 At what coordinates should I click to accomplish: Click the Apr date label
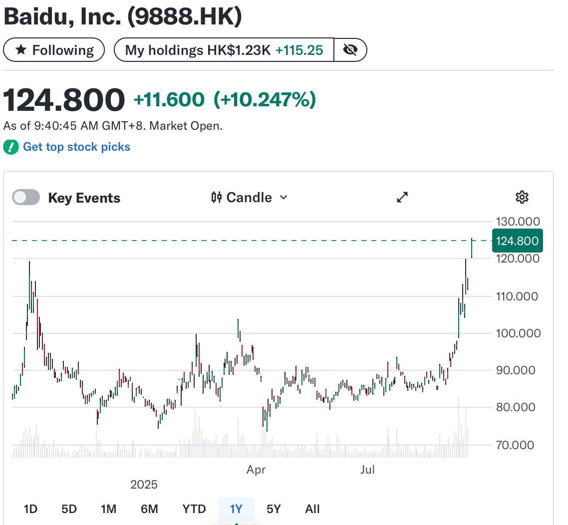tap(256, 470)
